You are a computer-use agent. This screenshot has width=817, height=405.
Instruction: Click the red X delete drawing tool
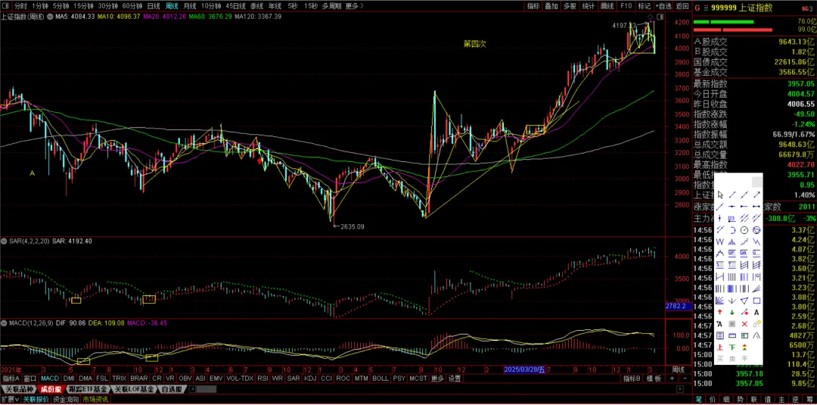pyautogui.click(x=744, y=323)
